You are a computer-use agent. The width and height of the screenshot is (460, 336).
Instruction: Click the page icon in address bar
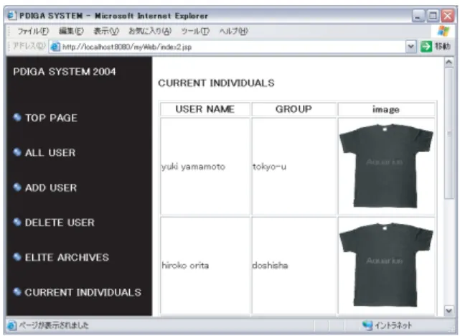pos(55,47)
